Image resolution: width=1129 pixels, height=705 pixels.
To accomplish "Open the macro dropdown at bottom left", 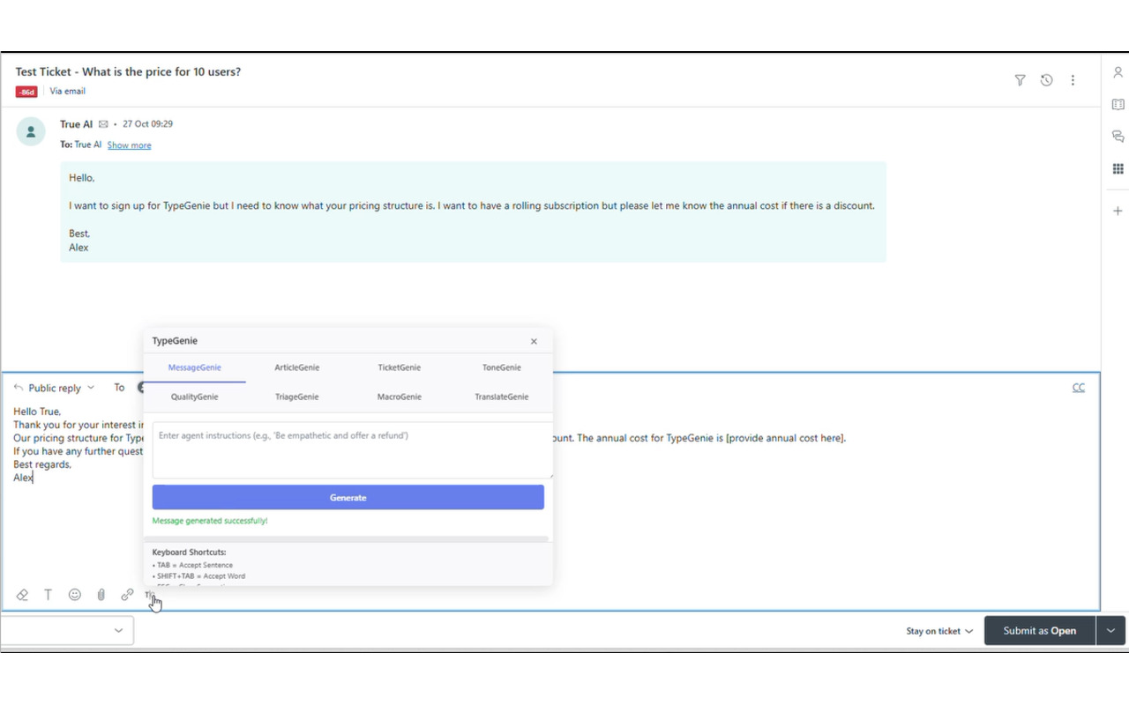I will point(67,630).
